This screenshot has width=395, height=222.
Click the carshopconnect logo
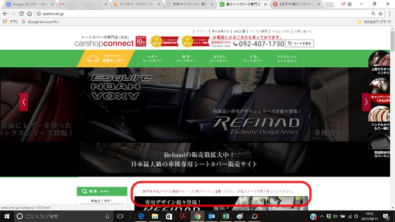pos(104,41)
